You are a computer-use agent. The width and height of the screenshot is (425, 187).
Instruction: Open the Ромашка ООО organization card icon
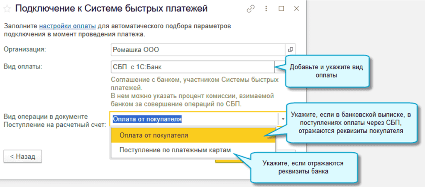click(x=291, y=50)
